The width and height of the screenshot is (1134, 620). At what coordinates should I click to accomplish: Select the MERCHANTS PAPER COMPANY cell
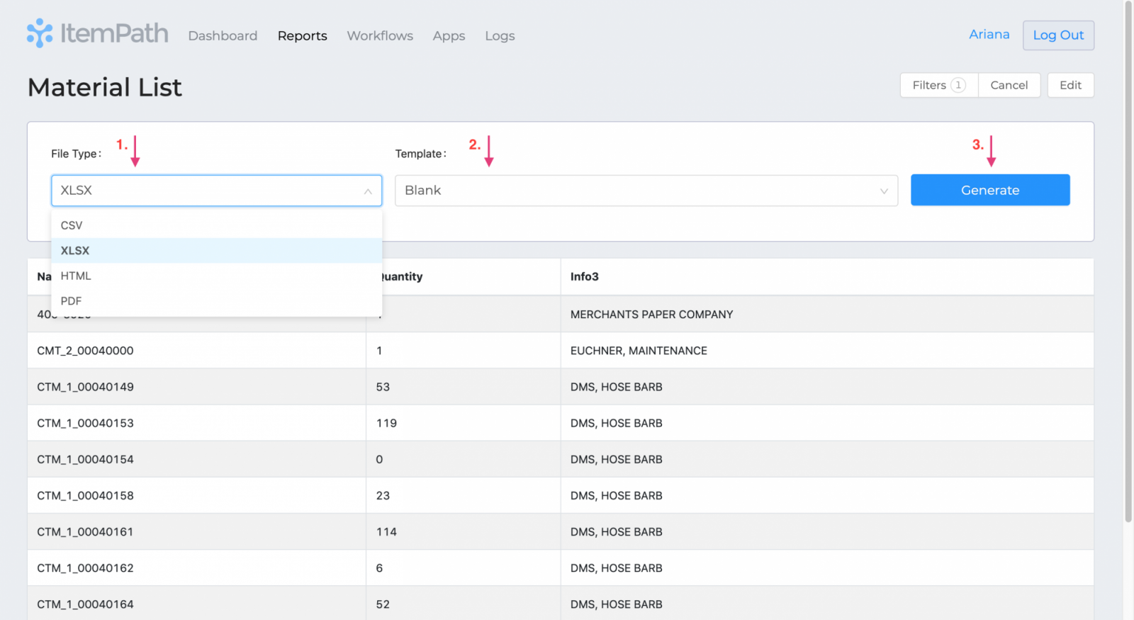click(x=827, y=315)
